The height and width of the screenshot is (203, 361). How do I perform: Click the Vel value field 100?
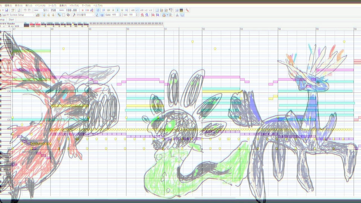tap(132, 15)
